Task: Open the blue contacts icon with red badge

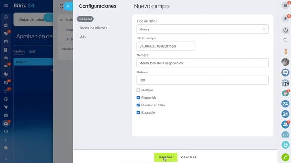Action: point(286,125)
